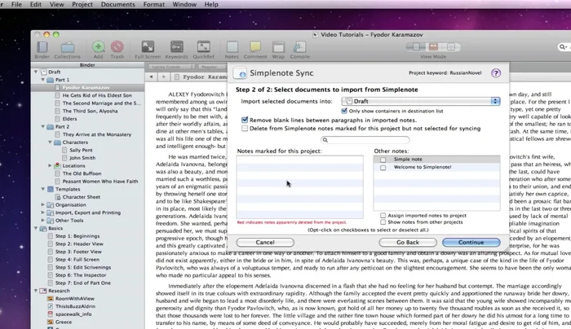
Task: Open Collections from the toolbar
Action: tap(68, 47)
